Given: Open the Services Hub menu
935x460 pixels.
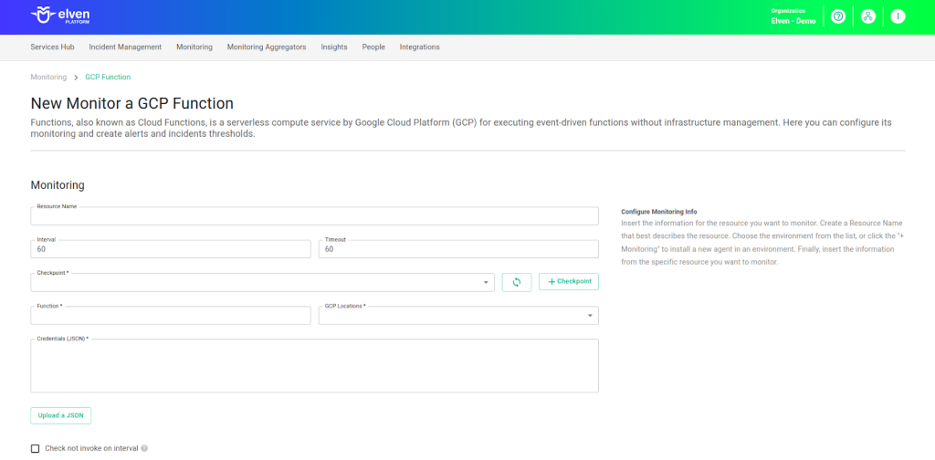Looking at the screenshot, I should pos(52,47).
